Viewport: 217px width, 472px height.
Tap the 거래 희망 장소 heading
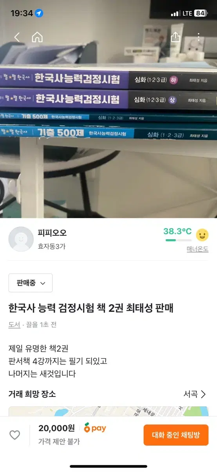point(32,394)
